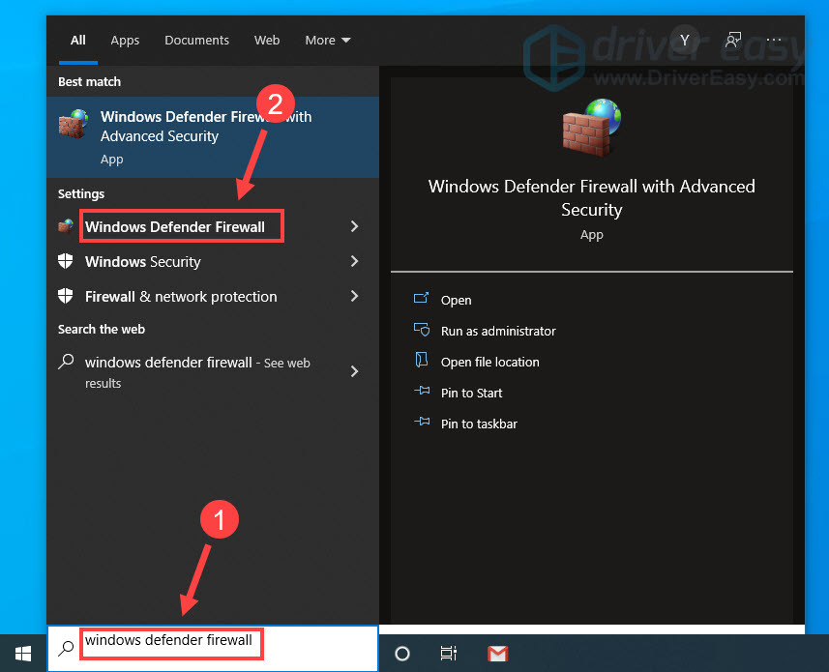The height and width of the screenshot is (672, 829).
Task: Choose Run as administrator
Action: [x=498, y=331]
